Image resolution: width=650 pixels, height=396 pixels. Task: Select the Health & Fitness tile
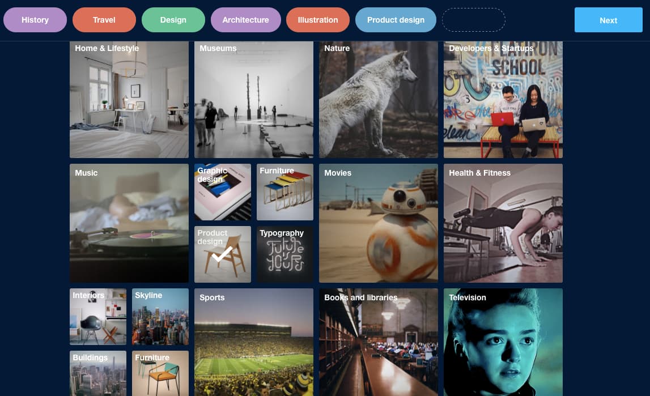point(503,223)
